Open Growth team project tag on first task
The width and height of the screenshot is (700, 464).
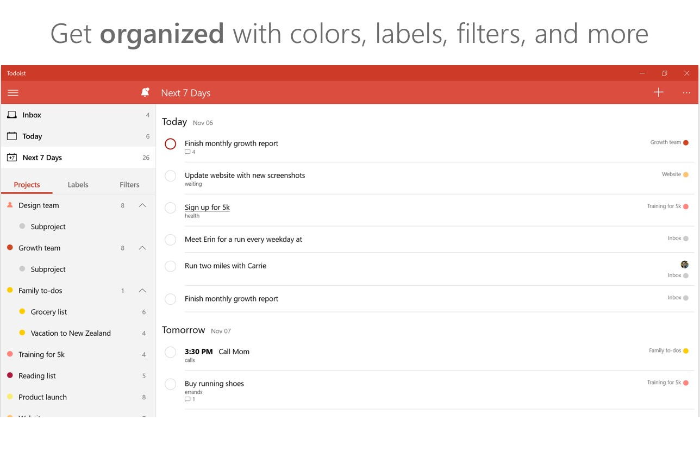point(669,142)
